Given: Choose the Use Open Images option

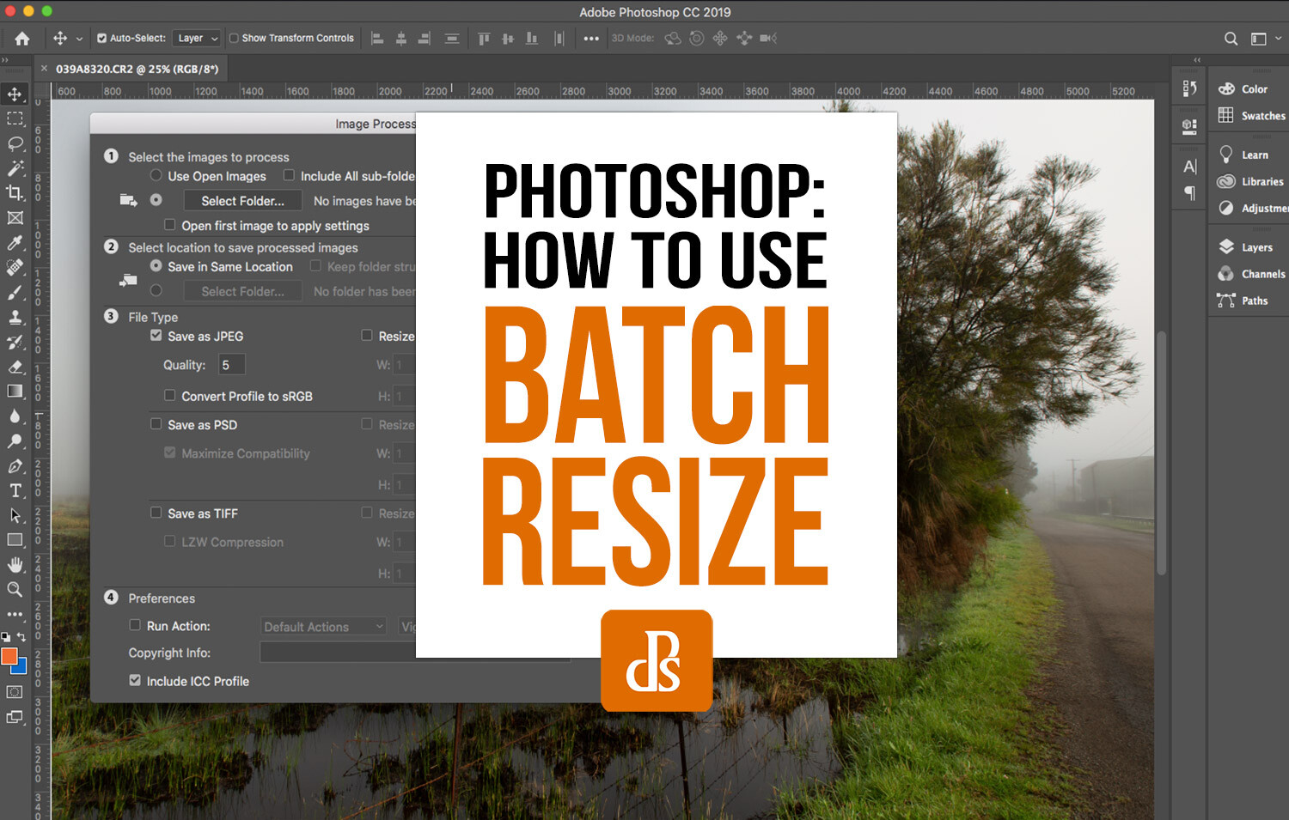Looking at the screenshot, I should click(x=156, y=175).
